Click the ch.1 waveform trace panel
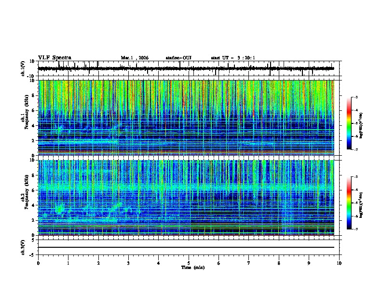The width and height of the screenshot is (382, 295). (x=189, y=68)
